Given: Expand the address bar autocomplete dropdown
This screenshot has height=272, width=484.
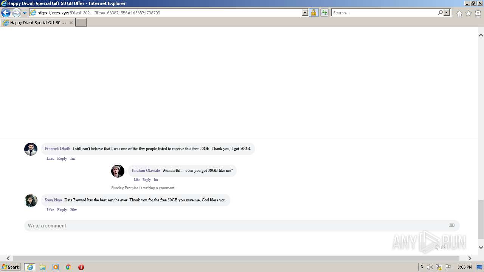Looking at the screenshot, I should pos(305,12).
